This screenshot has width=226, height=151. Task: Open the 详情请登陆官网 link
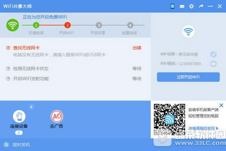pyautogui.click(x=203, y=128)
